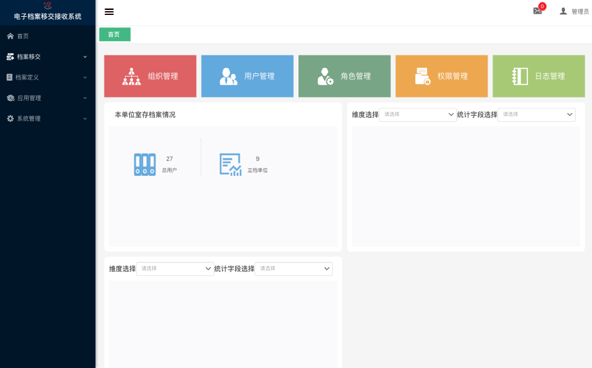Open the mail notifications envelope icon
The width and height of the screenshot is (592, 368).
pos(537,11)
